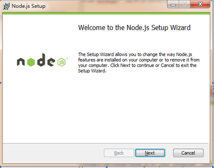214x168 pixels.
Task: Minimize the Node.js Setup window
Action: 173,5
